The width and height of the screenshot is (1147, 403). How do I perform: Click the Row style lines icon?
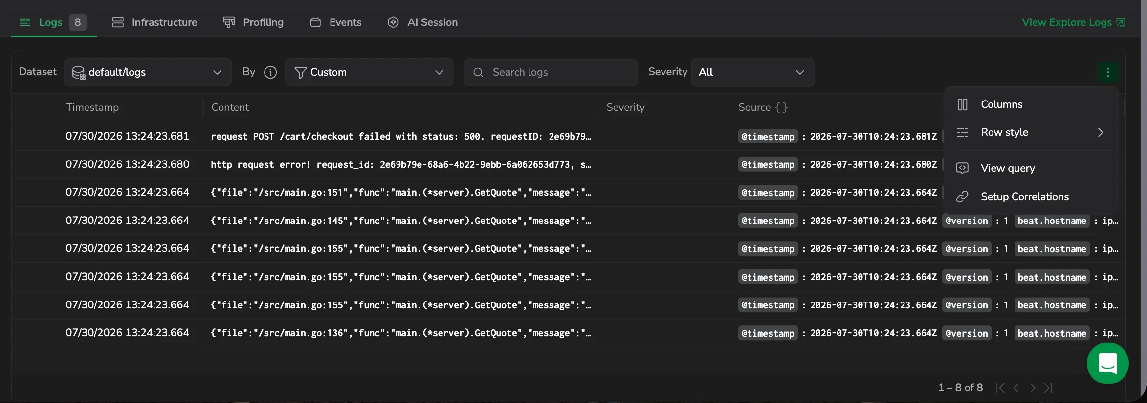click(962, 132)
